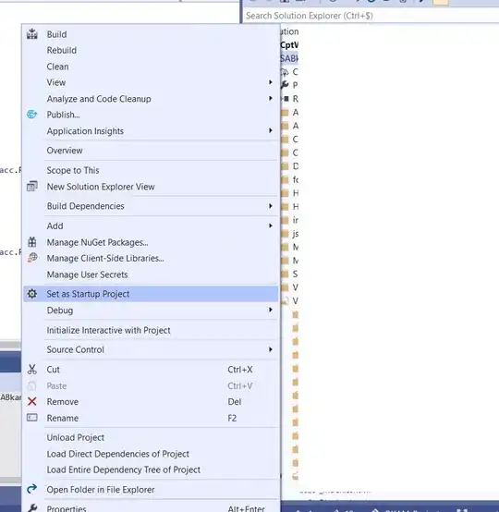499x512 pixels.
Task: Choose Overview menu entry
Action: 151,151
